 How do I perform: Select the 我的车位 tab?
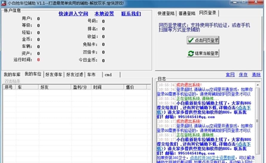33,74
